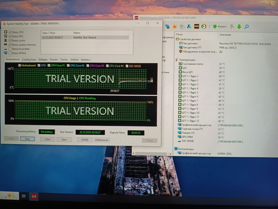Open the Sensor Panel gauge icon in toolbar
278x209 pixels.
(204, 27)
